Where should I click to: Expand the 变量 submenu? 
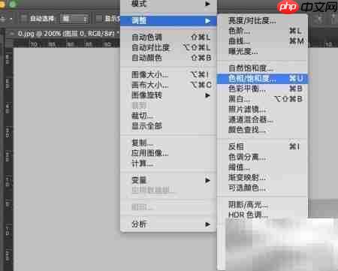pyautogui.click(x=168, y=180)
